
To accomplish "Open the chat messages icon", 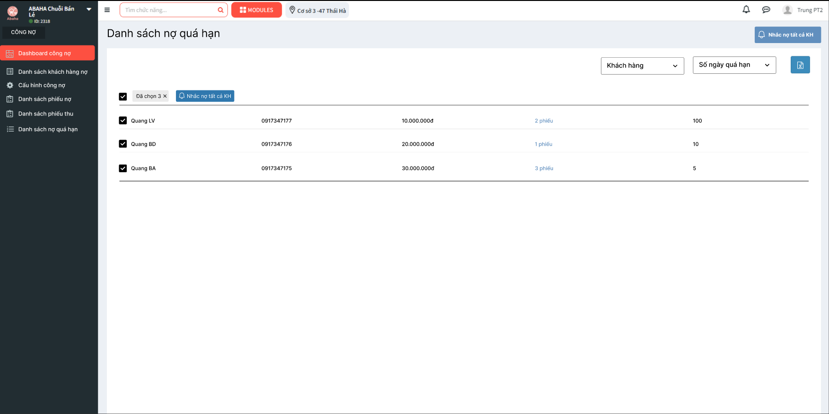I will tap(766, 10).
